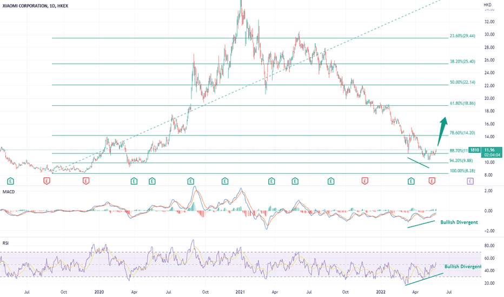The height and width of the screenshot is (297, 504).
Task: Click the red earnings marker near August 2019
Action: tap(47, 181)
